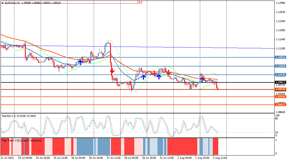Open the chart menu triangle beside EURUSD,H1
The image size is (287, 161).
click(2, 3)
